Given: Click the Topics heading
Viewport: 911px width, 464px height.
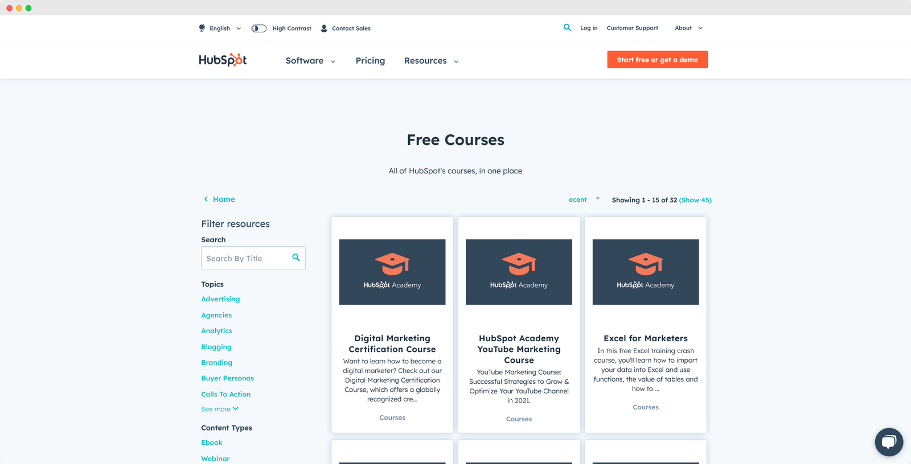Looking at the screenshot, I should coord(212,284).
